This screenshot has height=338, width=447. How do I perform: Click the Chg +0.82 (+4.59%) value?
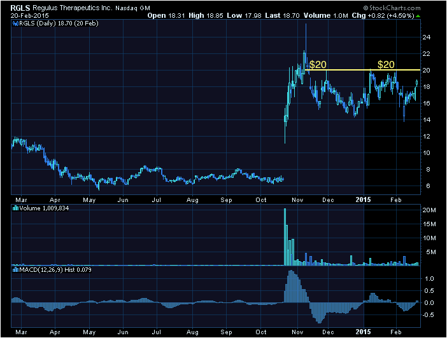383,16
